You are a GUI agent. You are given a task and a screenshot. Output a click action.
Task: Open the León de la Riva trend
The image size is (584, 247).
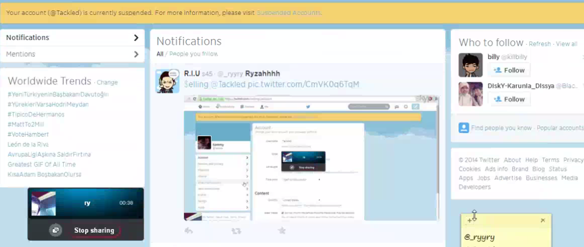(28, 144)
